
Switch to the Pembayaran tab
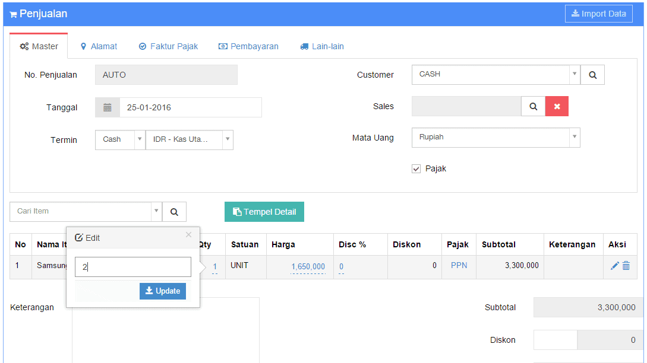click(x=248, y=46)
